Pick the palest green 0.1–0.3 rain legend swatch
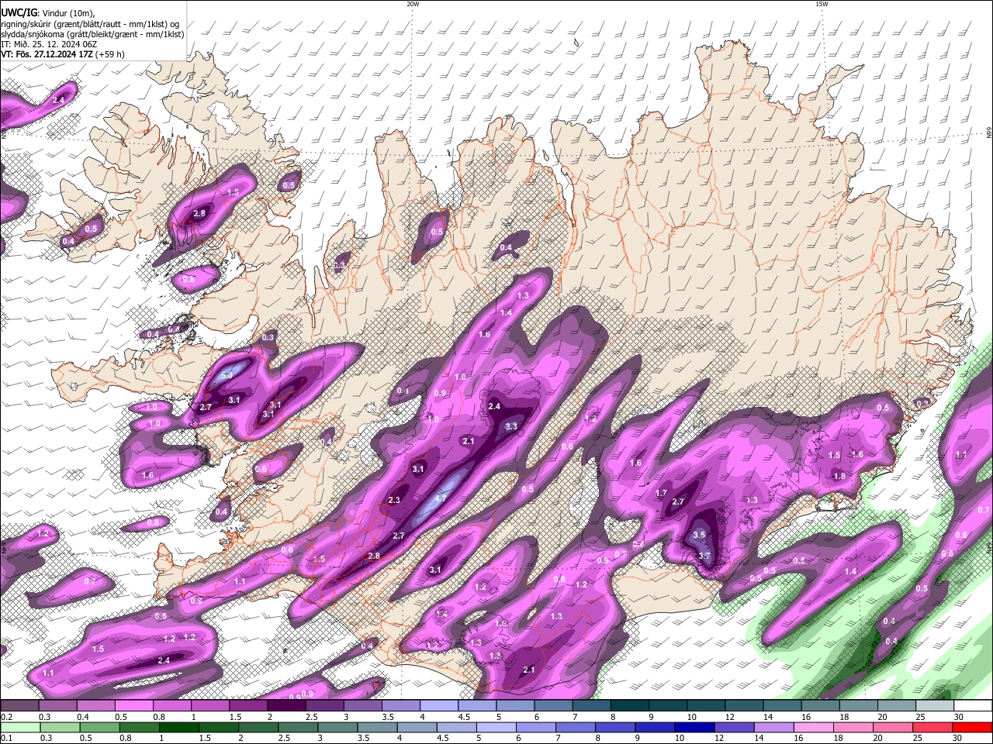Viewport: 993px width, 744px height. pyautogui.click(x=19, y=727)
